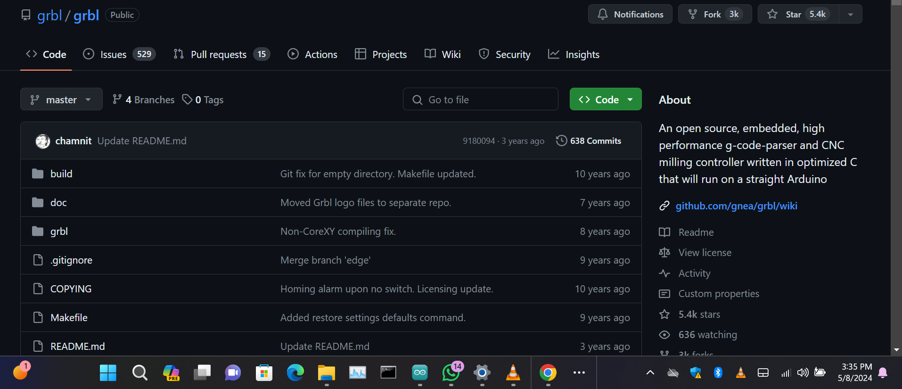Click the folder icon beside build

(x=38, y=174)
